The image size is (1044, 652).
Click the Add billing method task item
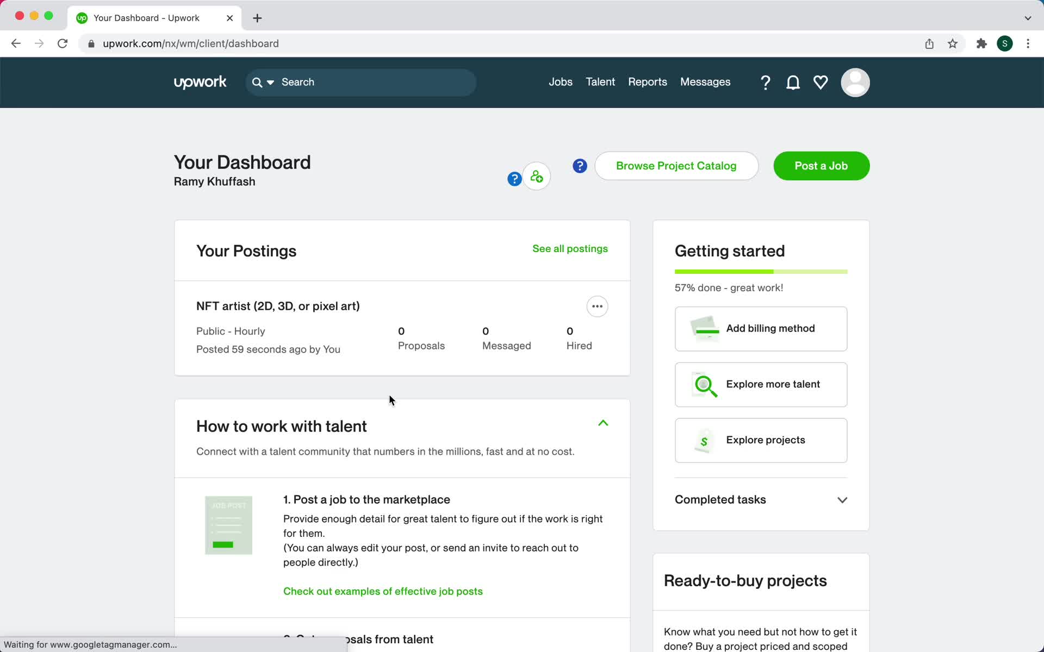[761, 328]
